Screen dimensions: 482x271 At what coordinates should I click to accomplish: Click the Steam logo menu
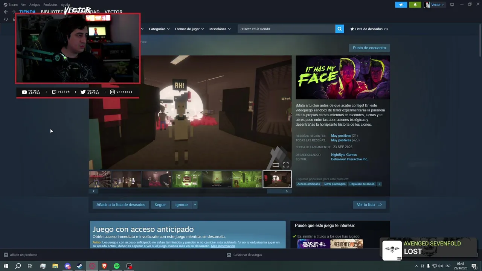click(5, 5)
